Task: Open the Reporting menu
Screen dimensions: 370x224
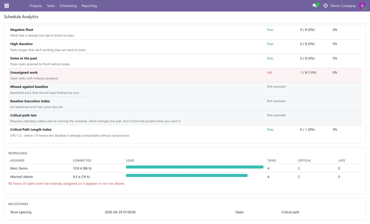Action: [89, 6]
